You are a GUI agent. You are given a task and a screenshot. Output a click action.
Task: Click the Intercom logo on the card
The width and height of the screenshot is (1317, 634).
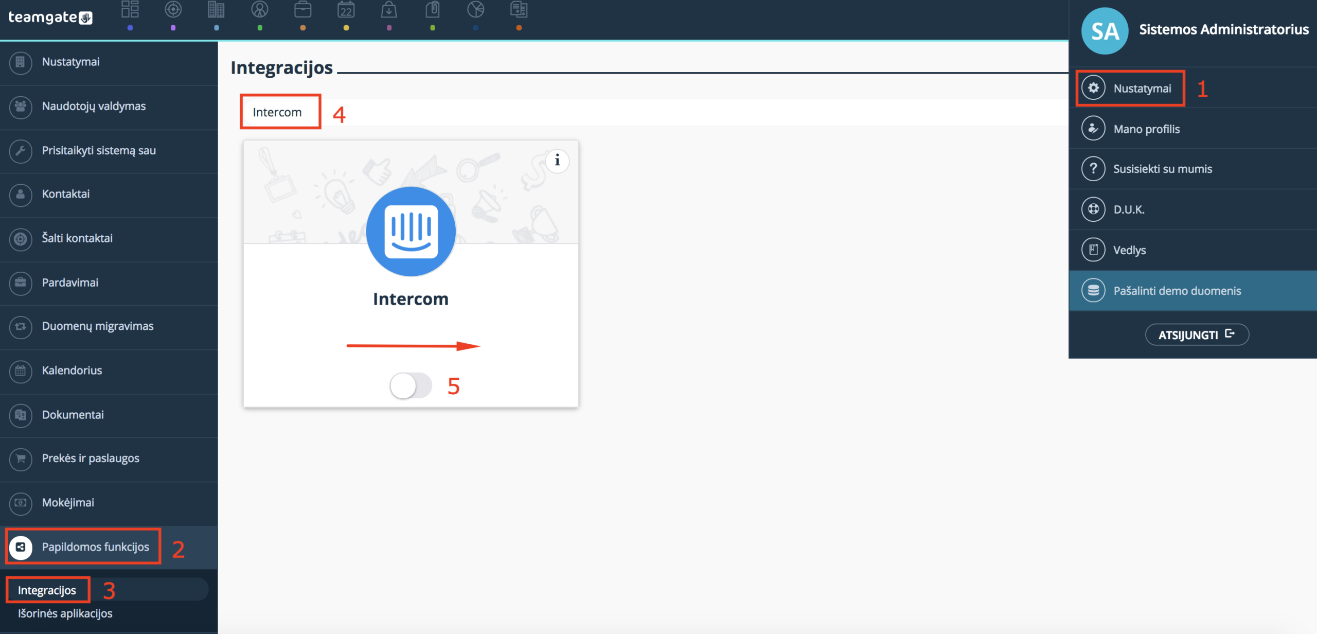click(411, 231)
